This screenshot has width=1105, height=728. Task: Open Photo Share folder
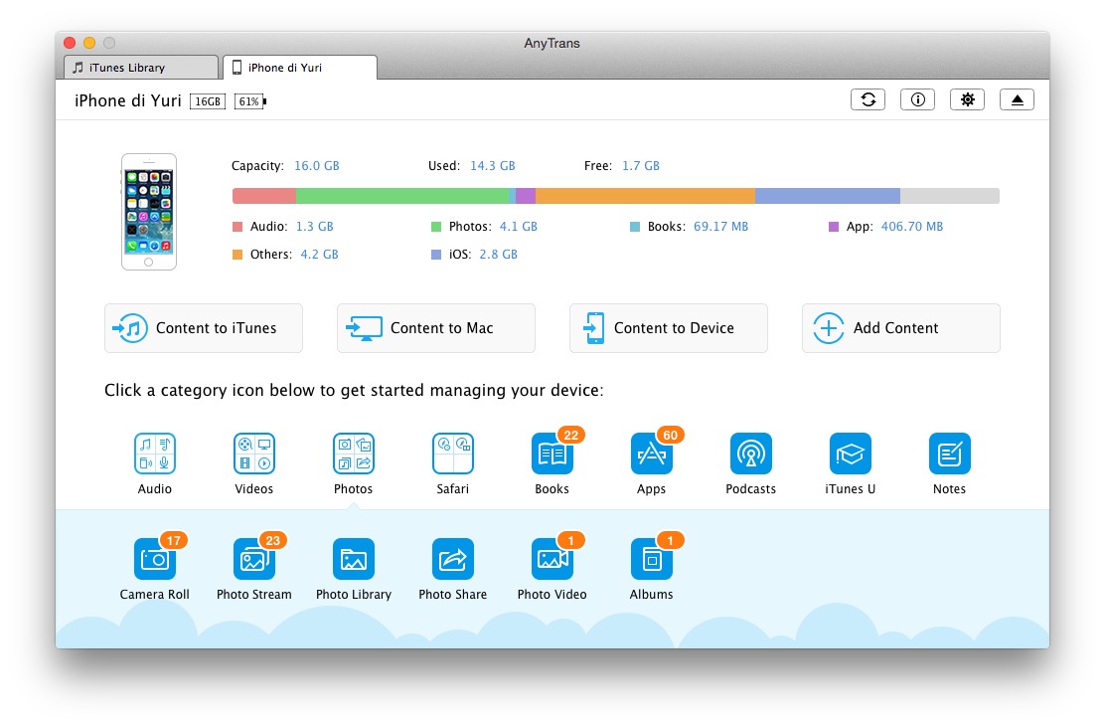click(453, 559)
